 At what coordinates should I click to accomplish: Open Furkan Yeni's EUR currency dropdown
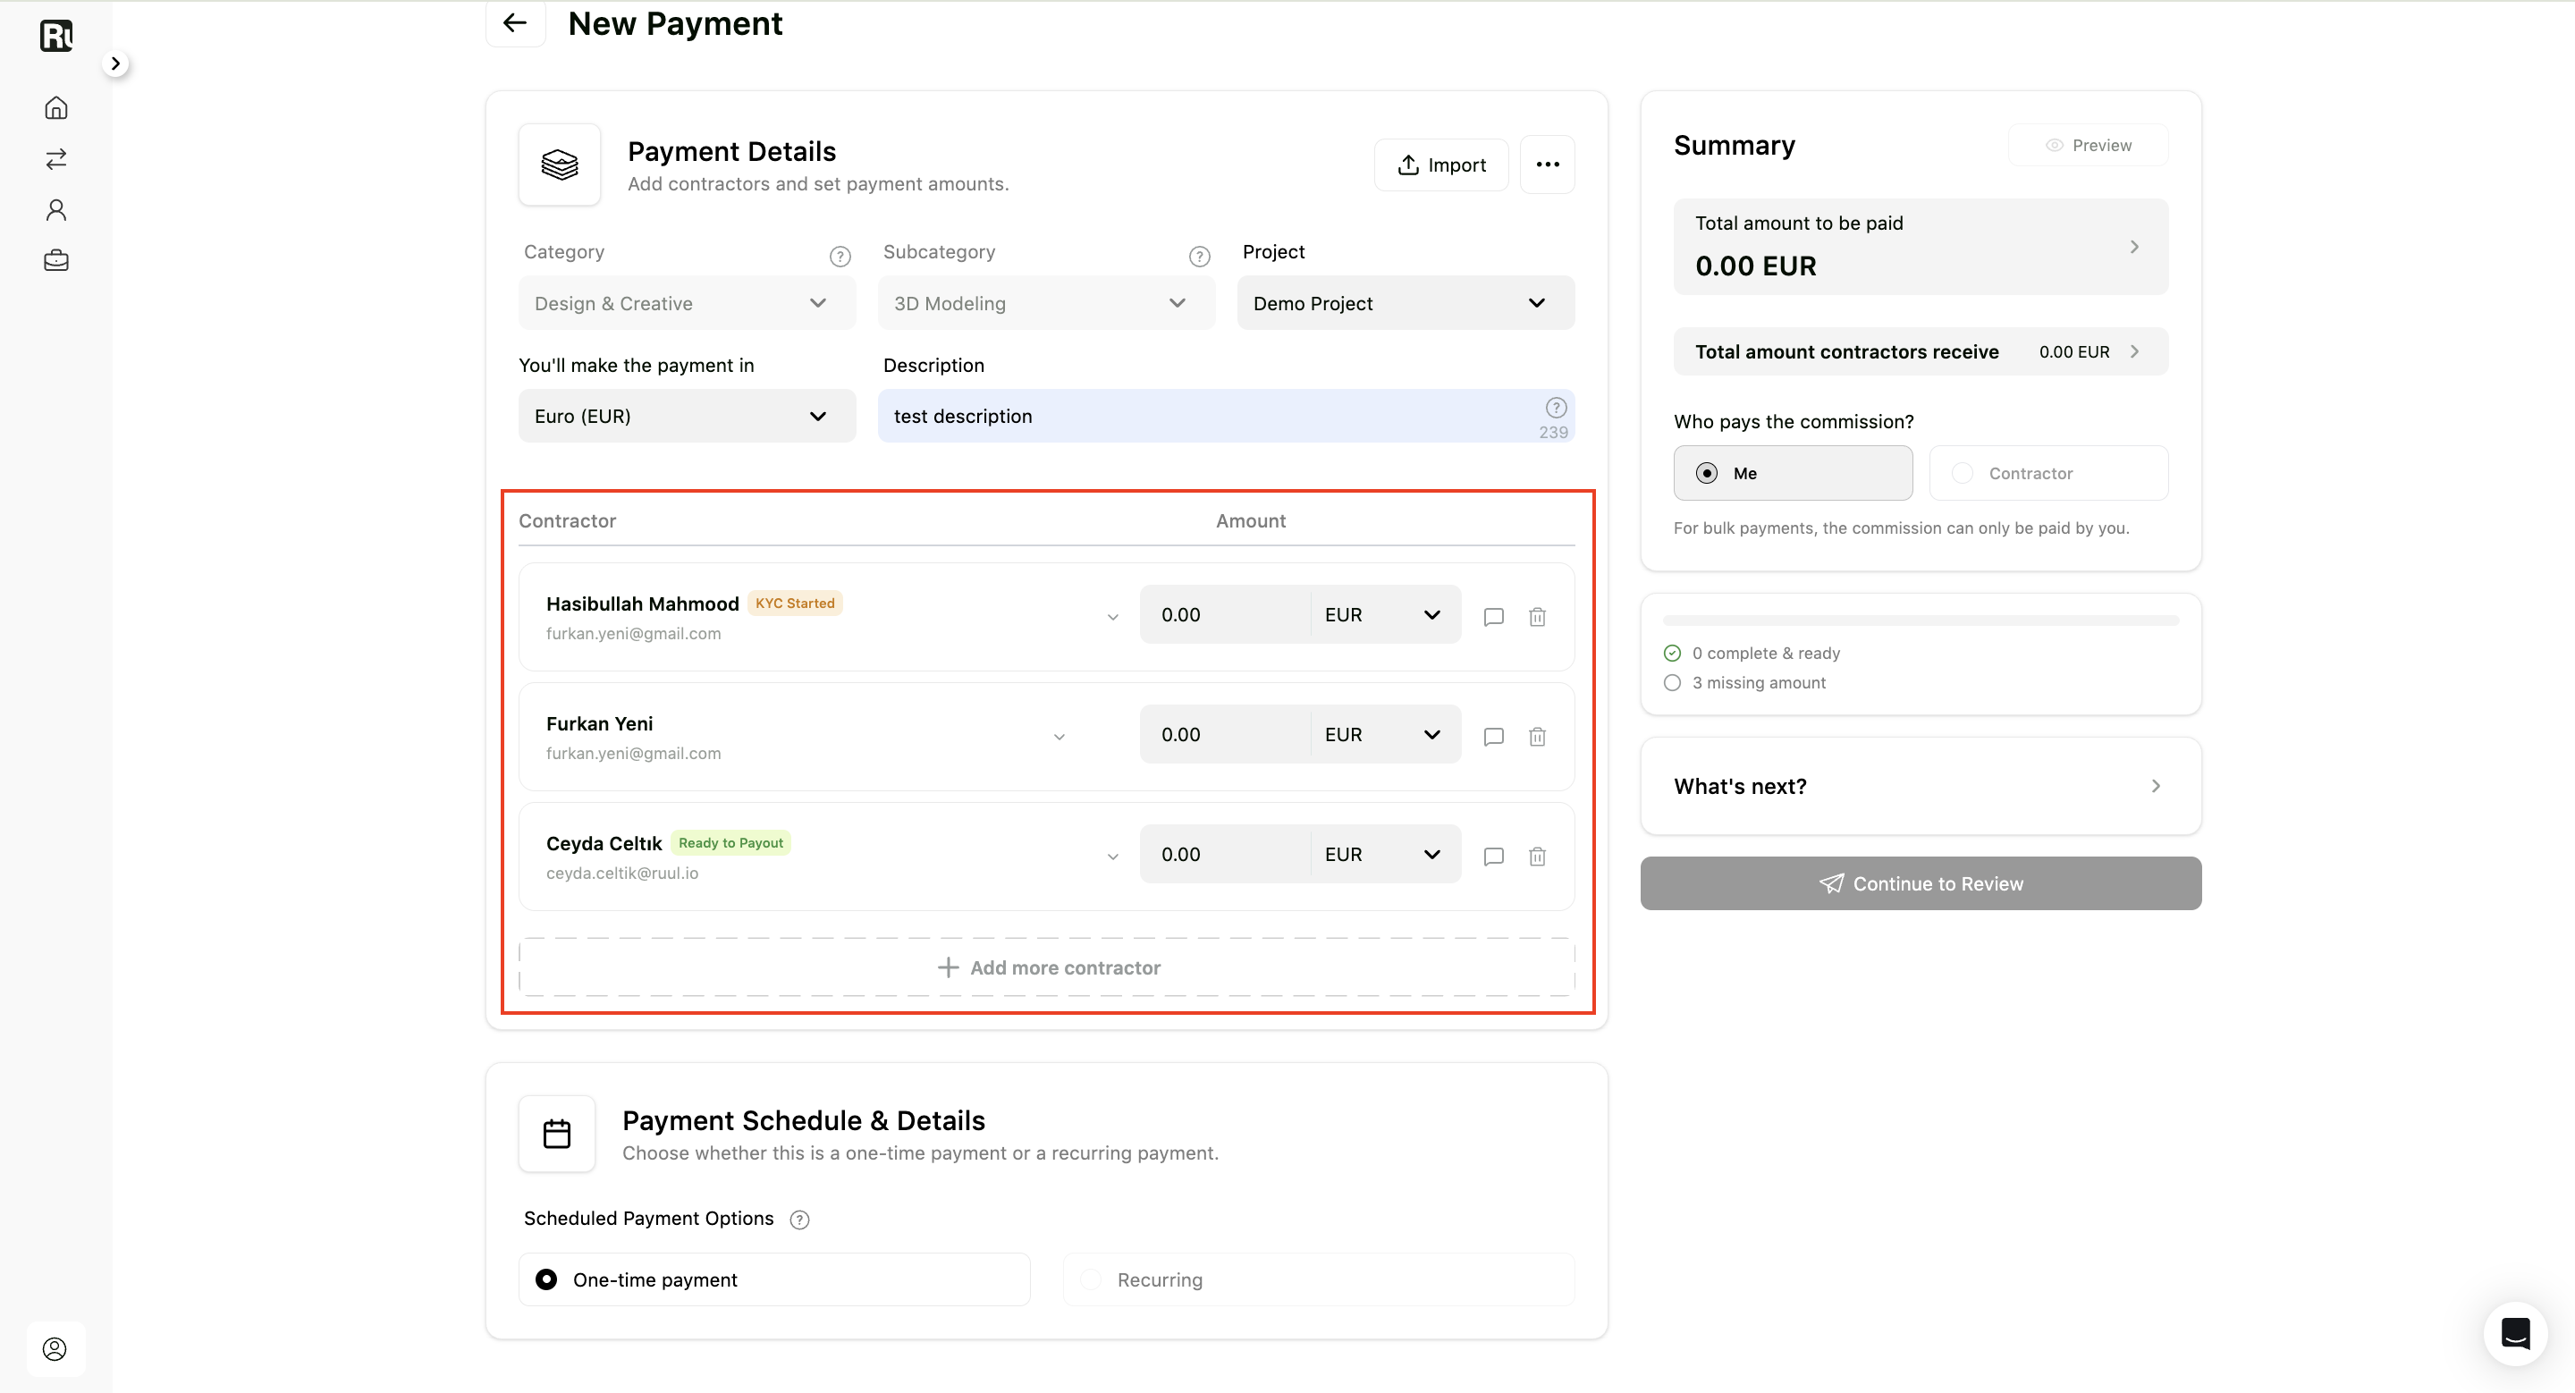pyautogui.click(x=1386, y=734)
